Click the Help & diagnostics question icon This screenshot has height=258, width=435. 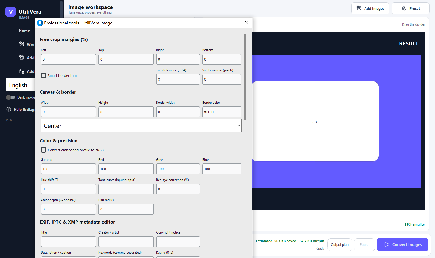9,109
